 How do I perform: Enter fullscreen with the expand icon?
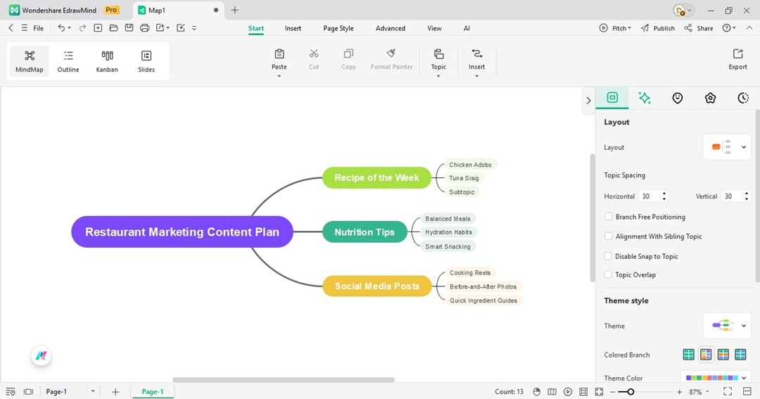(x=728, y=391)
